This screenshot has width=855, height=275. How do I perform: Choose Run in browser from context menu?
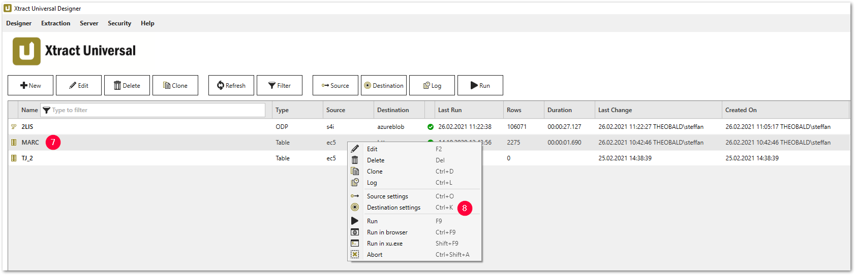(387, 232)
